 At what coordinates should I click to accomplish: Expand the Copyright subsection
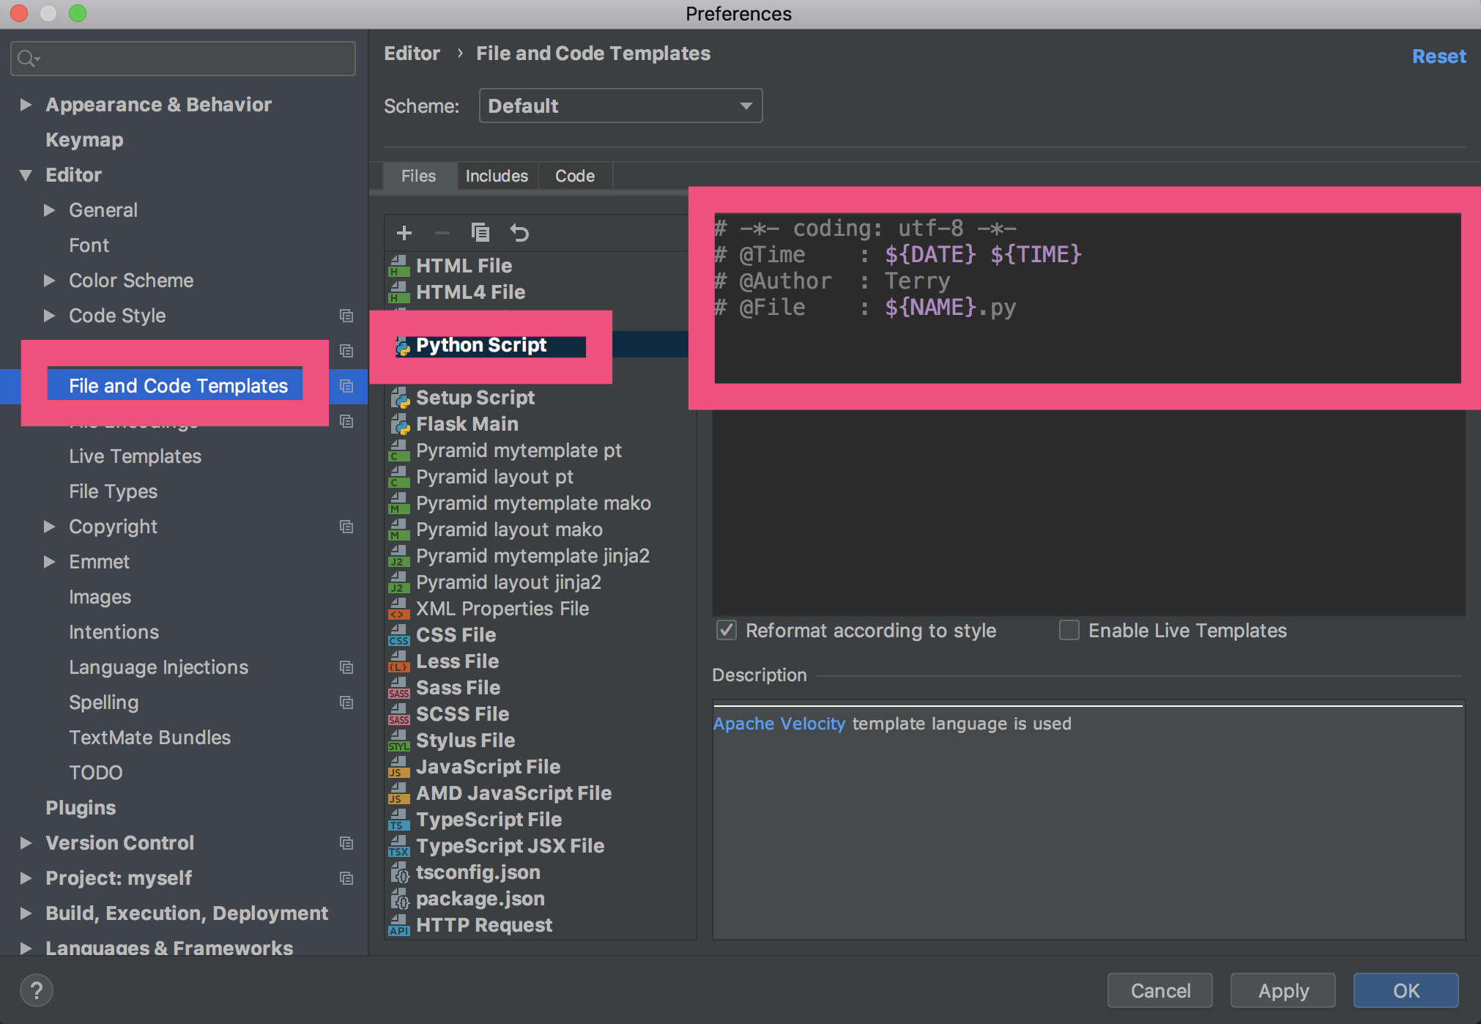(x=49, y=527)
